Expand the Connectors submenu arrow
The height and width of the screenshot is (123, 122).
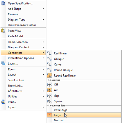[43, 53]
